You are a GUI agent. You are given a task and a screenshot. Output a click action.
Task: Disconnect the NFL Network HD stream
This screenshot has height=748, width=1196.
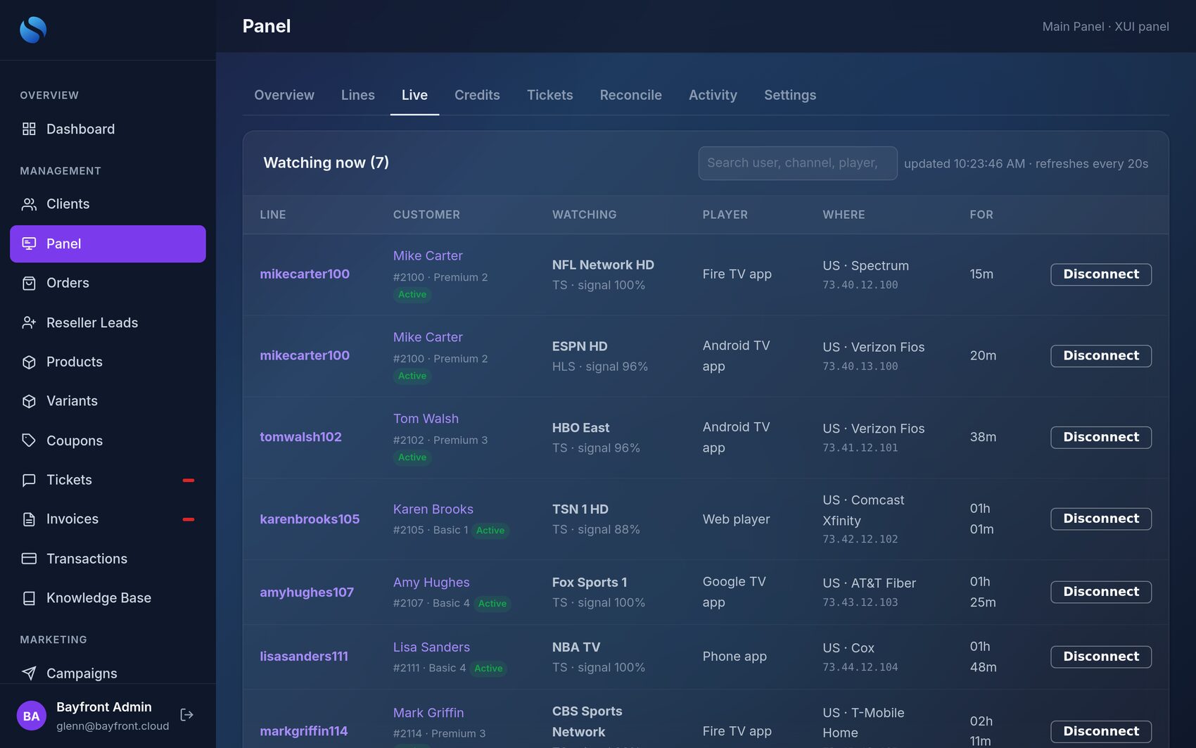click(x=1101, y=274)
